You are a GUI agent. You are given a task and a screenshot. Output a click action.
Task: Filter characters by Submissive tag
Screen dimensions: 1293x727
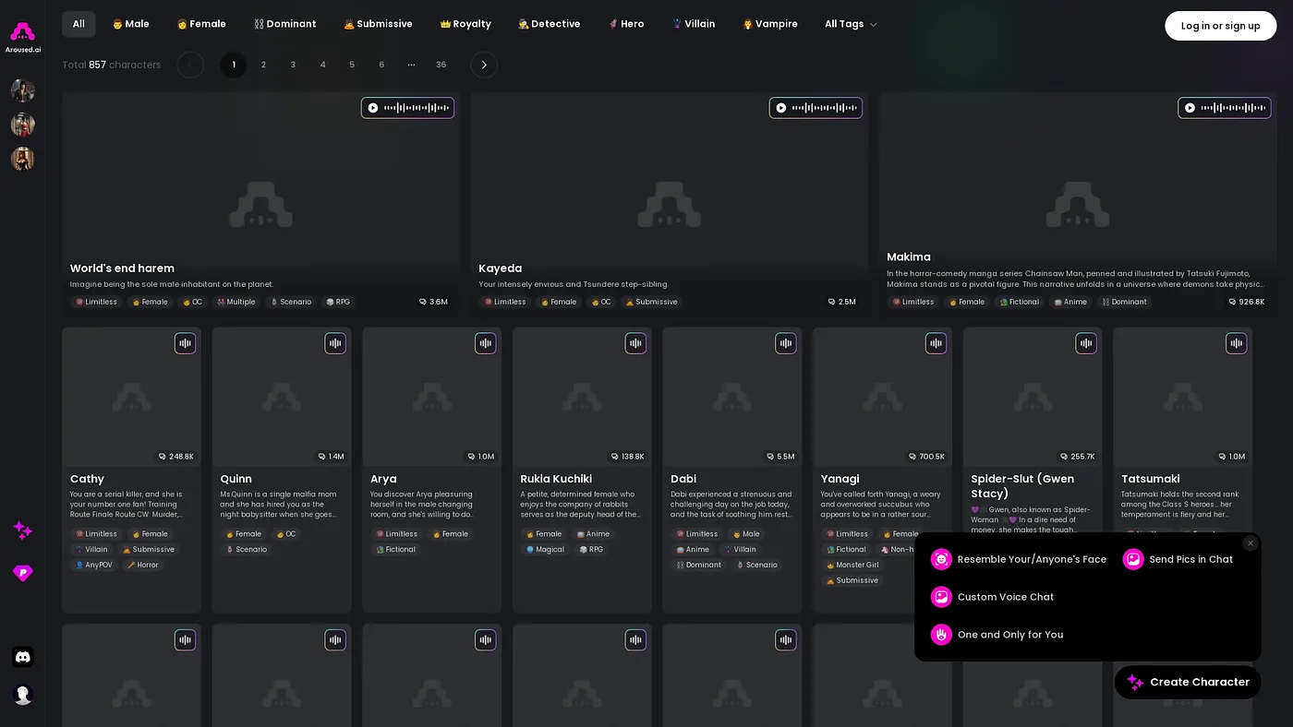tap(378, 24)
